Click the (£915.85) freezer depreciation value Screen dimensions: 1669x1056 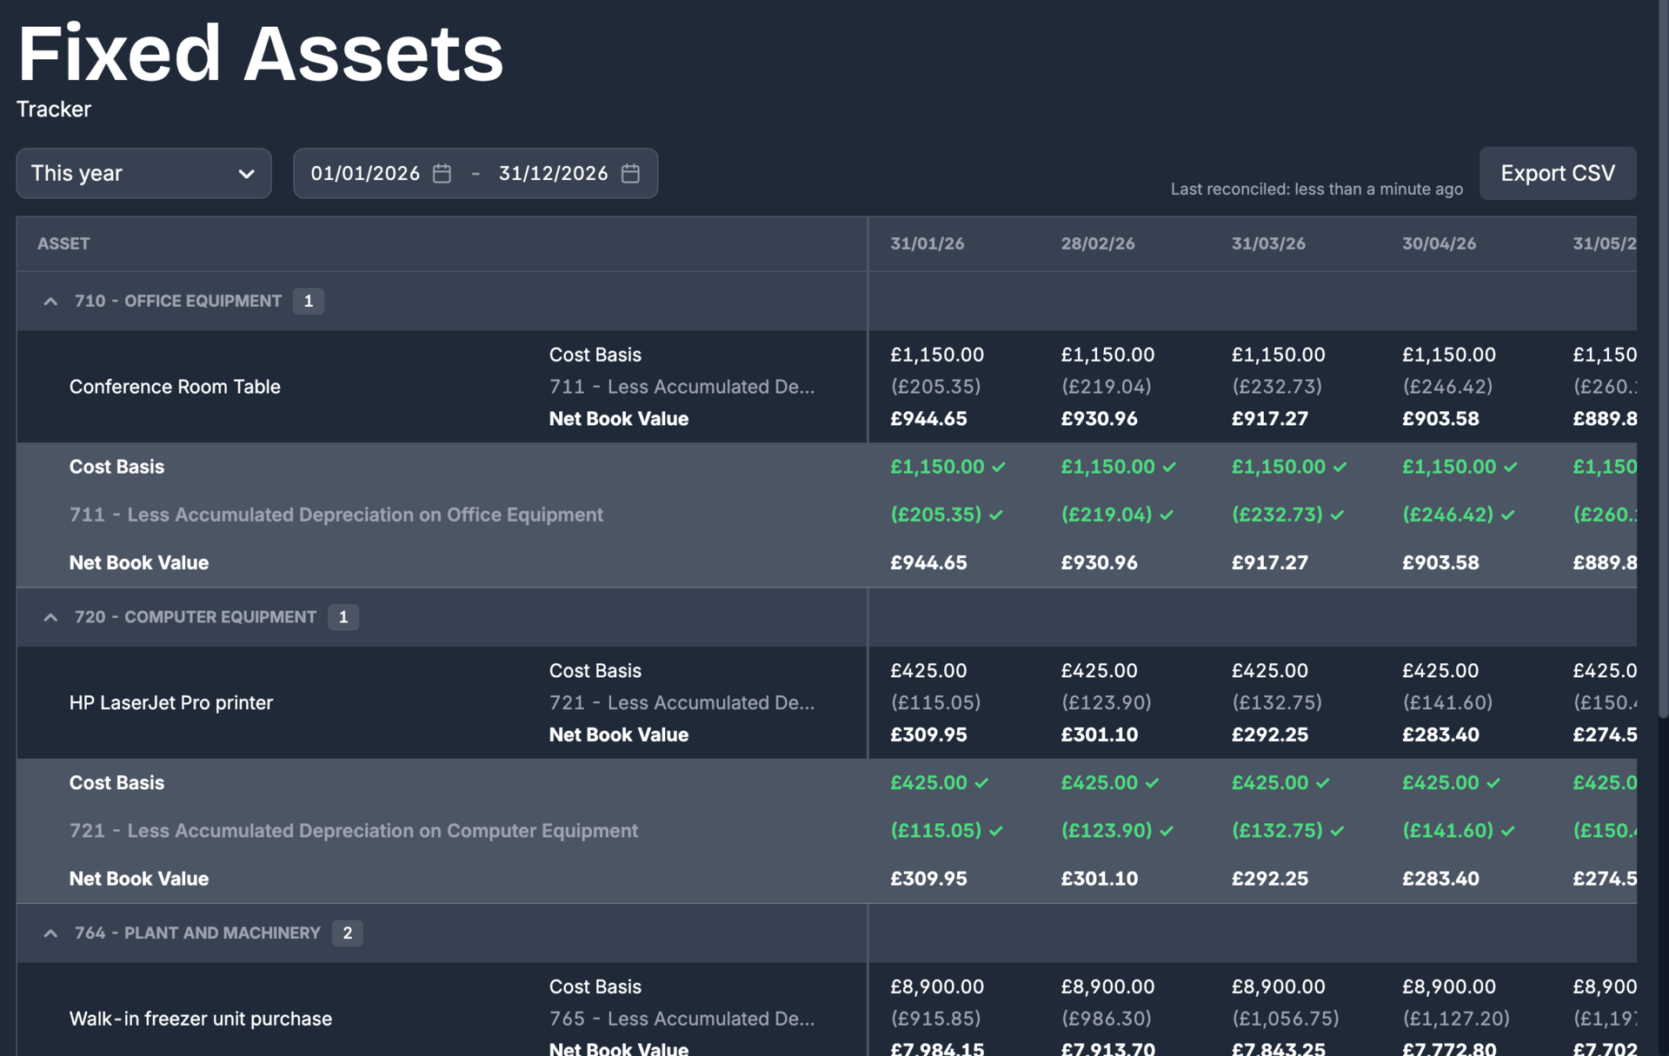click(935, 1019)
